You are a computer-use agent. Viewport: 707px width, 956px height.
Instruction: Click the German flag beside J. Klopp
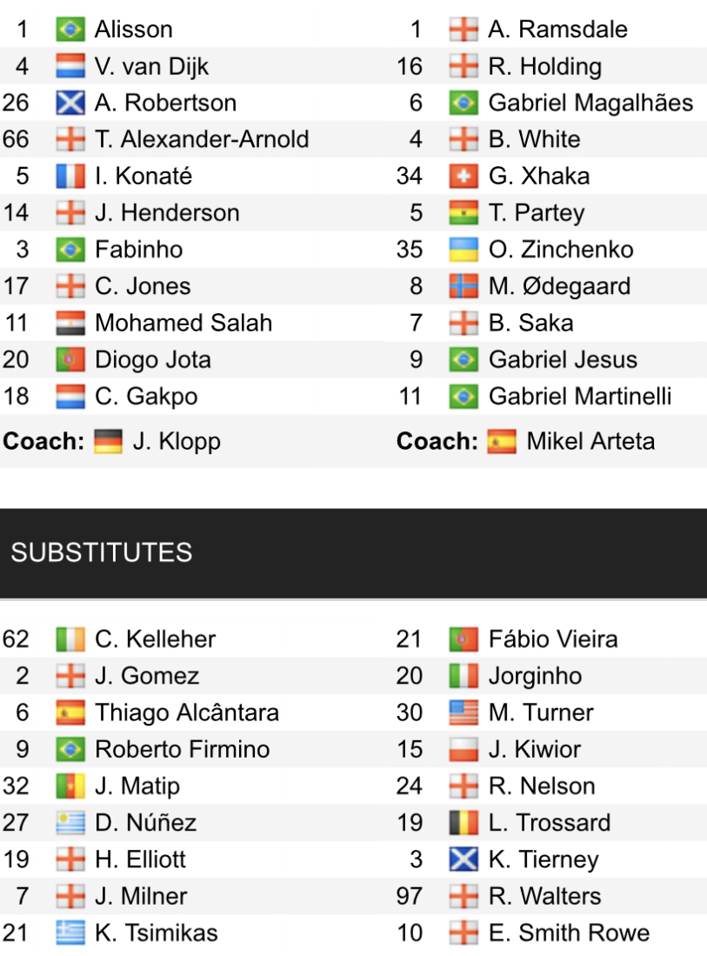point(109,441)
